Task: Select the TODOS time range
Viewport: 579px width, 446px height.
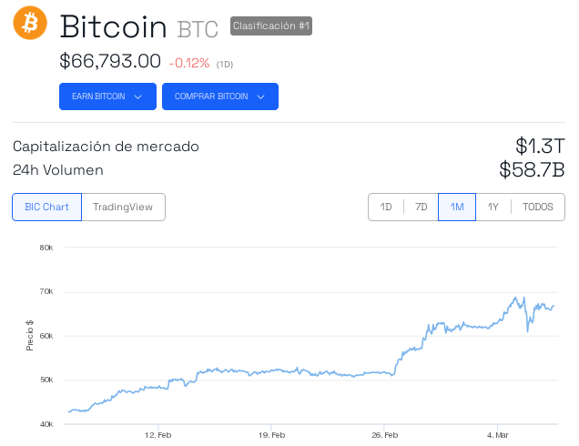Action: (x=538, y=207)
